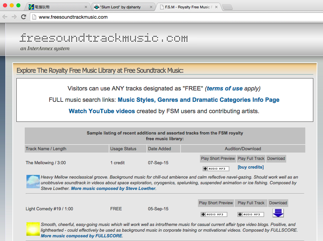Viewport: 323px width, 241px height.
Task: Click Play Full Track label in Light Comedy #19 row
Action: point(251,203)
